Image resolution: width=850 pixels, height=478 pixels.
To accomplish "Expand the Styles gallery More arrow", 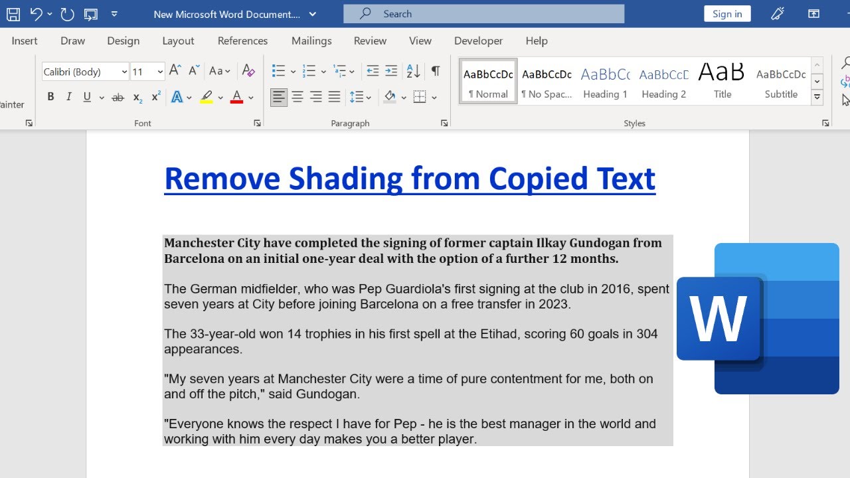I will click(x=817, y=97).
